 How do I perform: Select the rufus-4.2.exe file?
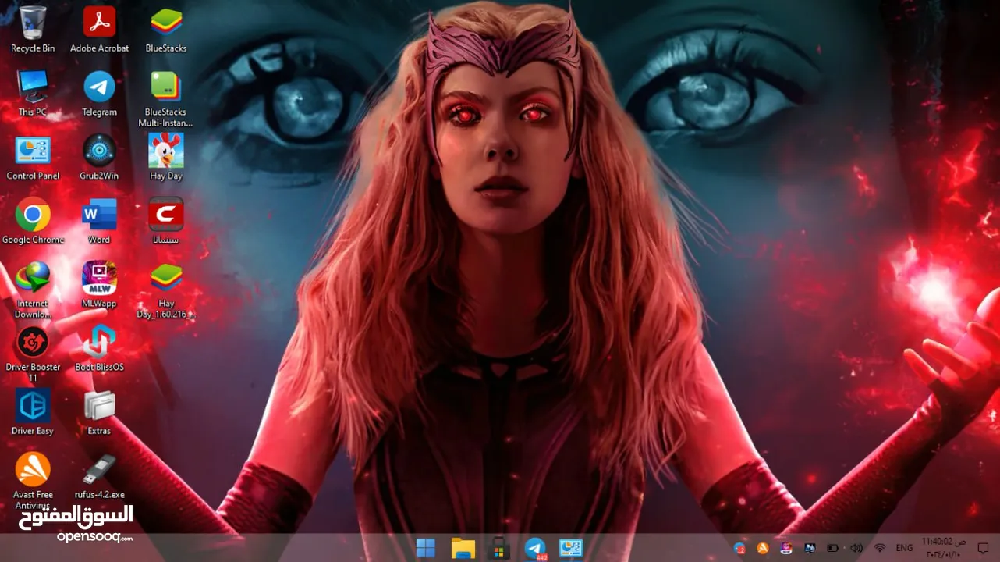coord(99,477)
